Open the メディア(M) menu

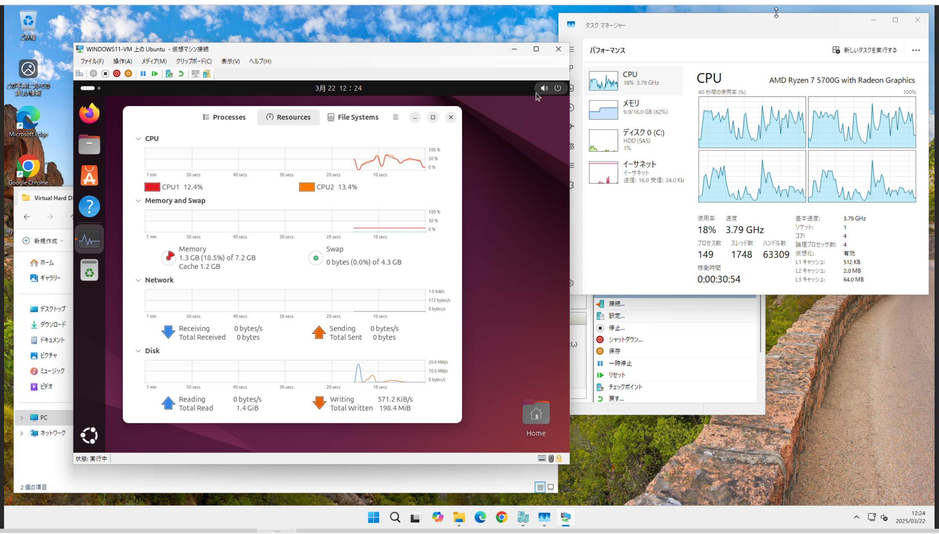point(154,61)
